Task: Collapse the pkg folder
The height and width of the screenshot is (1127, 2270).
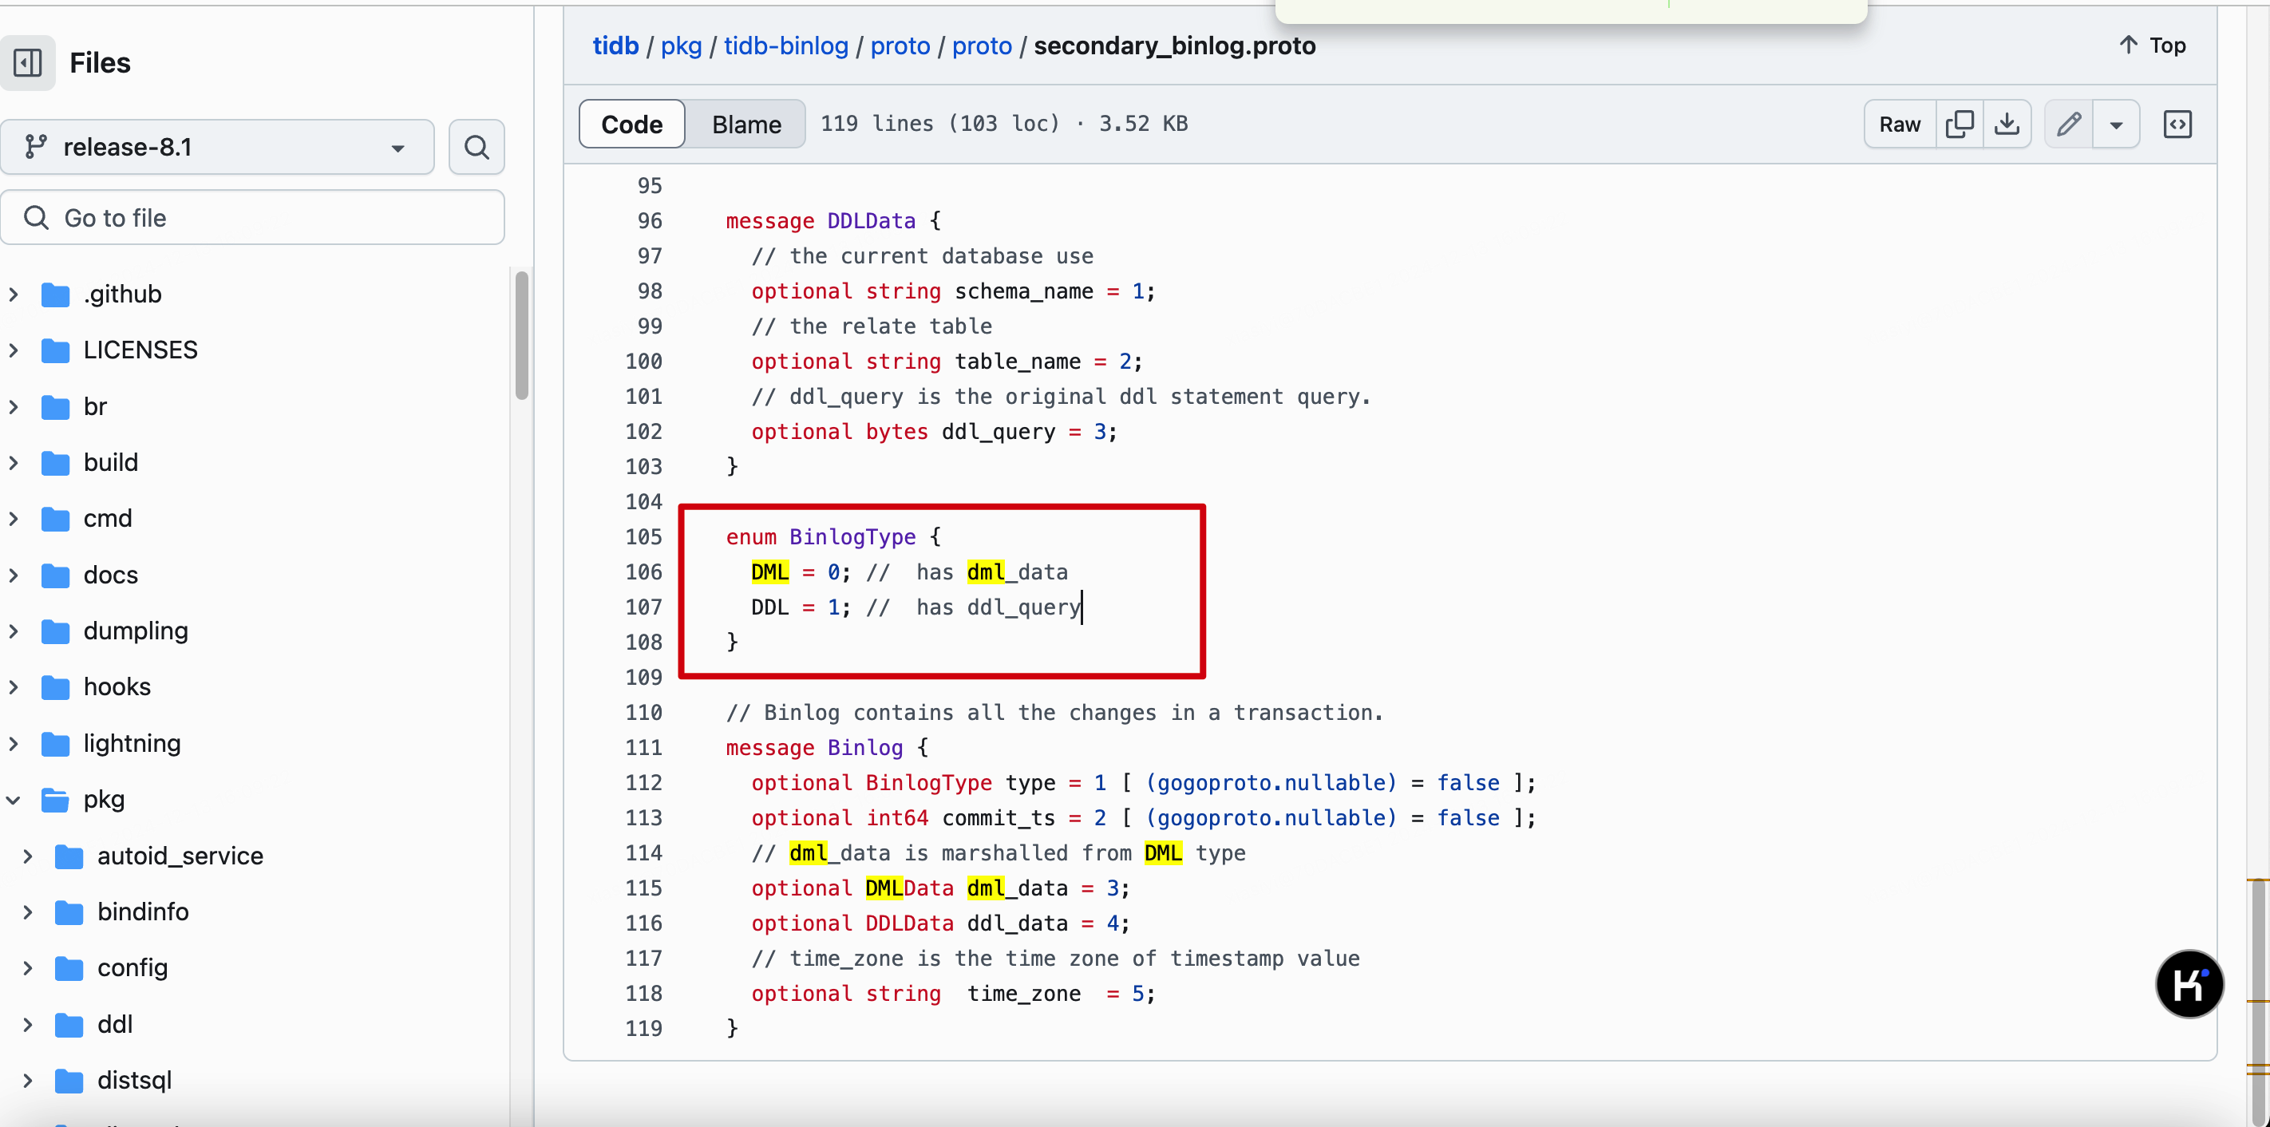Action: click(x=14, y=799)
